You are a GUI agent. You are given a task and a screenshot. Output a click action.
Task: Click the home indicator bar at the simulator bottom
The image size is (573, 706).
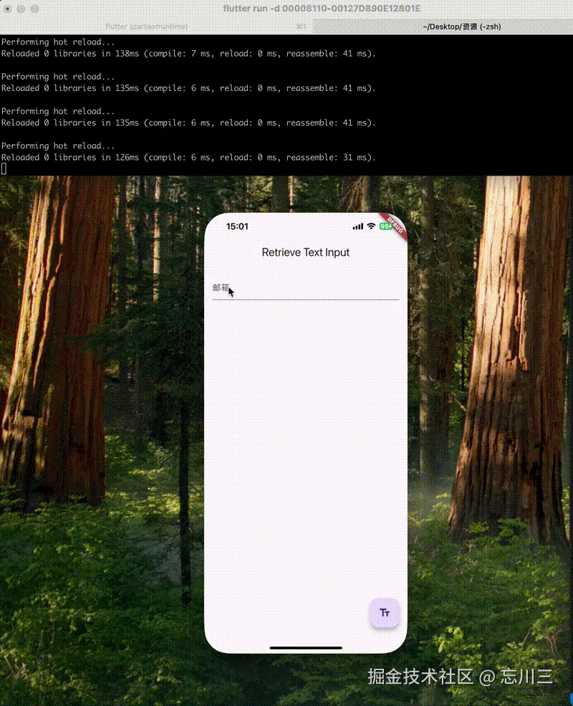click(x=306, y=647)
